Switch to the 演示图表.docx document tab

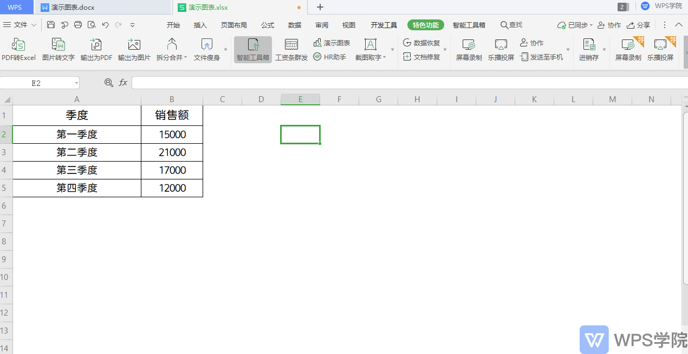click(x=103, y=7)
